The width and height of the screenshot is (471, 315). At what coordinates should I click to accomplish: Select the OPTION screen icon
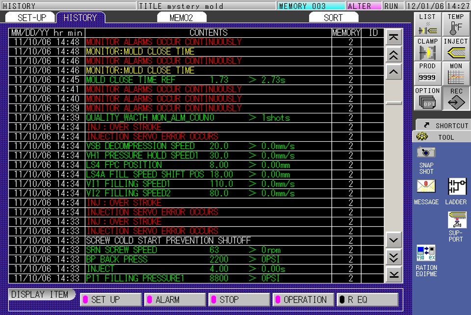point(426,98)
